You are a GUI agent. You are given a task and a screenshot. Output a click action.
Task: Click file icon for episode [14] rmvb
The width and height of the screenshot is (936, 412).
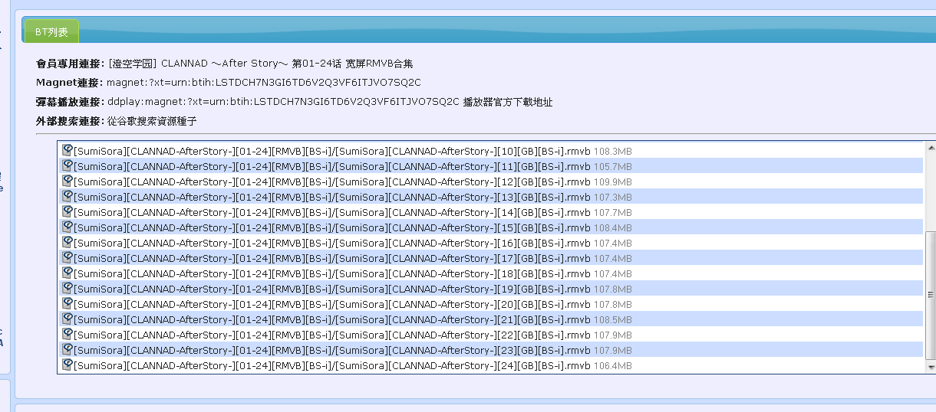[x=67, y=211]
